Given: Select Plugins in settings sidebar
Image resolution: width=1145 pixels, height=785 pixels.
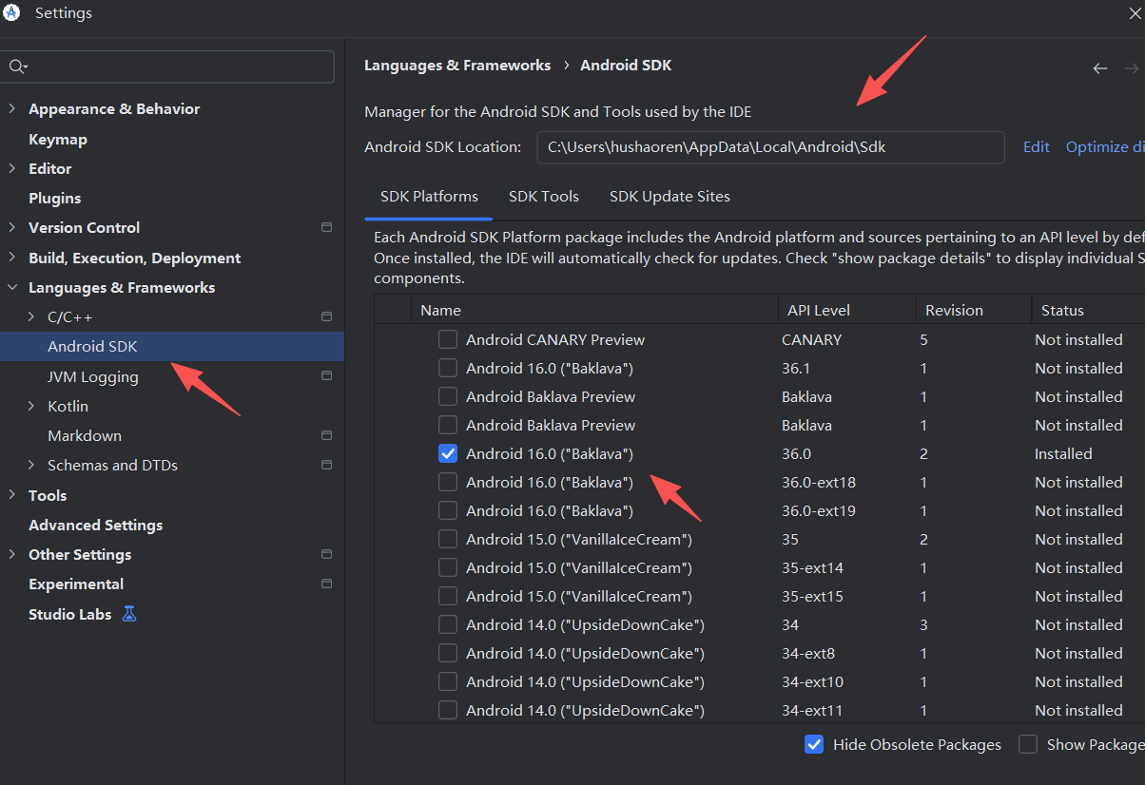Looking at the screenshot, I should (x=54, y=199).
